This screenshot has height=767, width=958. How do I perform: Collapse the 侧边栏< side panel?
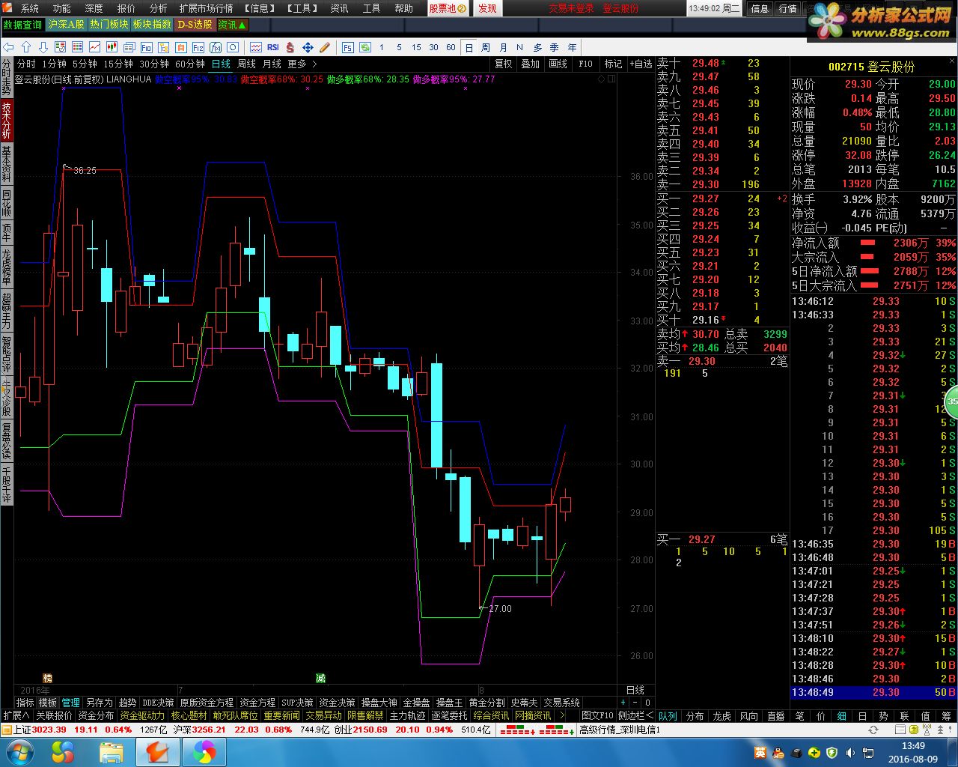coord(635,715)
